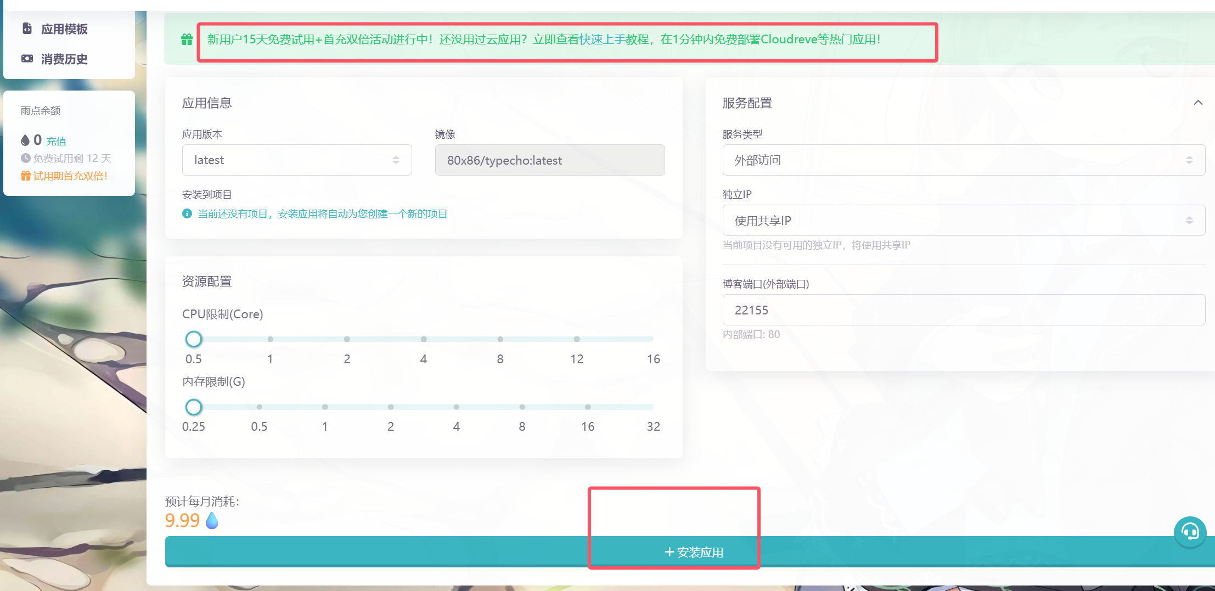Open the 新用户15天免费试用 banner tutorial link

(x=603, y=40)
